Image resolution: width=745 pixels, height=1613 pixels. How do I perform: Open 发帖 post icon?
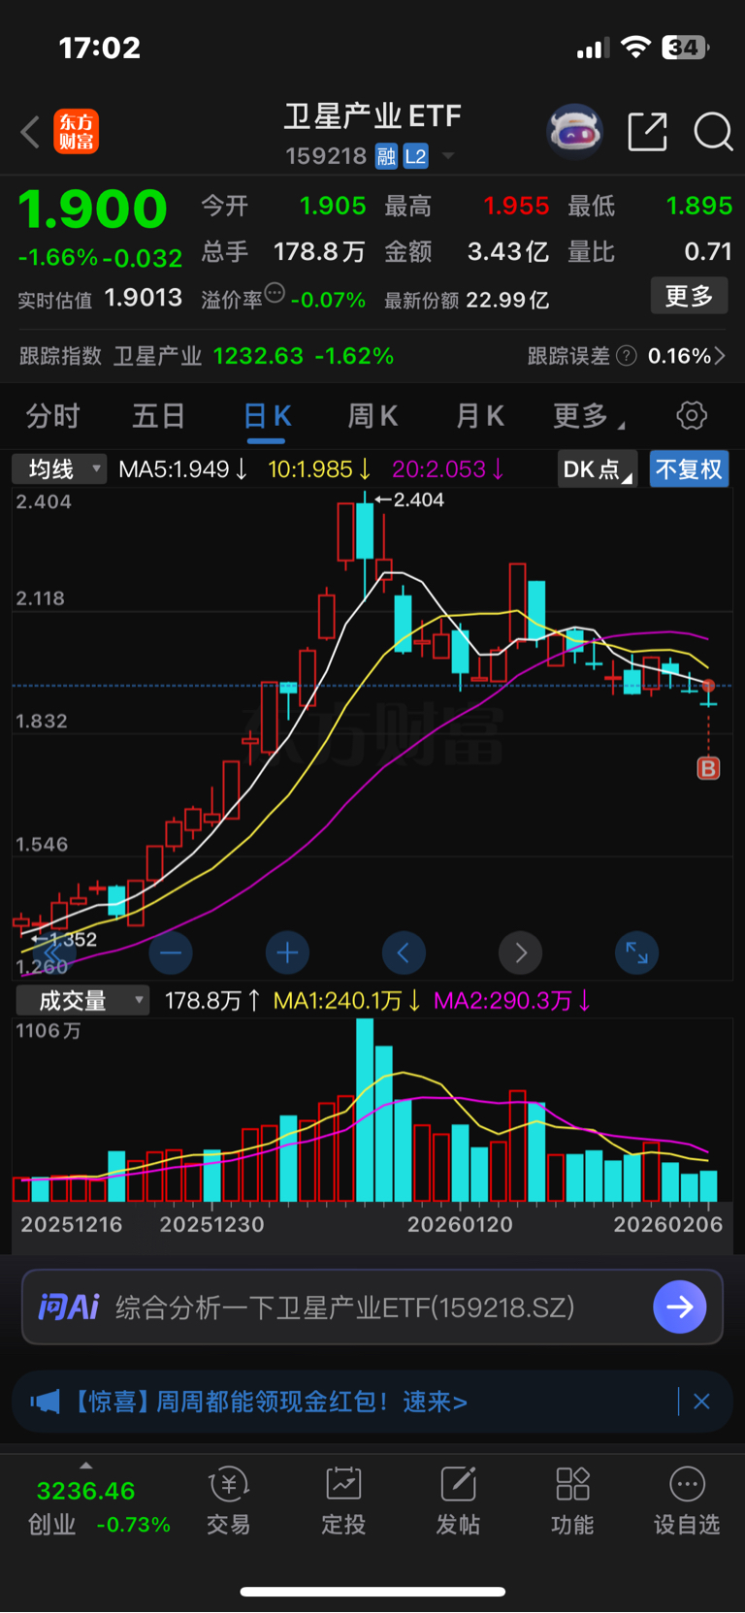(x=458, y=1500)
